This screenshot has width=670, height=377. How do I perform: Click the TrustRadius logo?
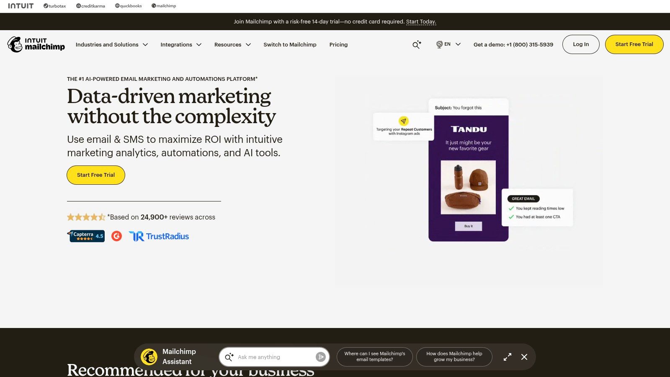pos(158,236)
